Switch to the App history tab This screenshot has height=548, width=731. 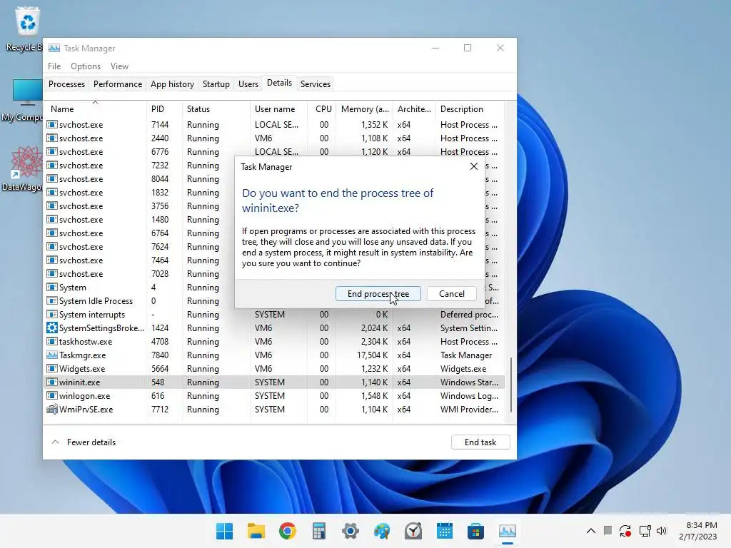pos(172,84)
